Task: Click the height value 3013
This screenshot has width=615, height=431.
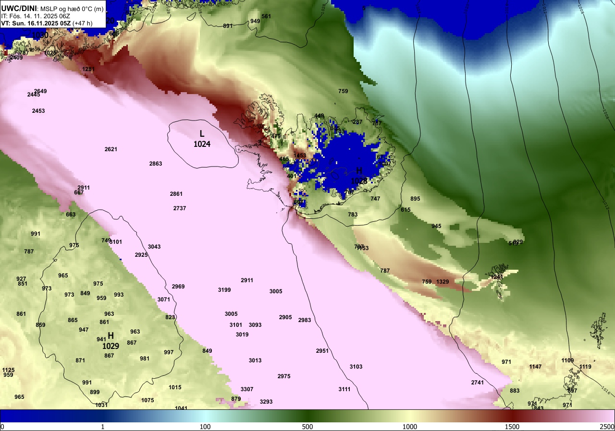Action: pos(255,360)
